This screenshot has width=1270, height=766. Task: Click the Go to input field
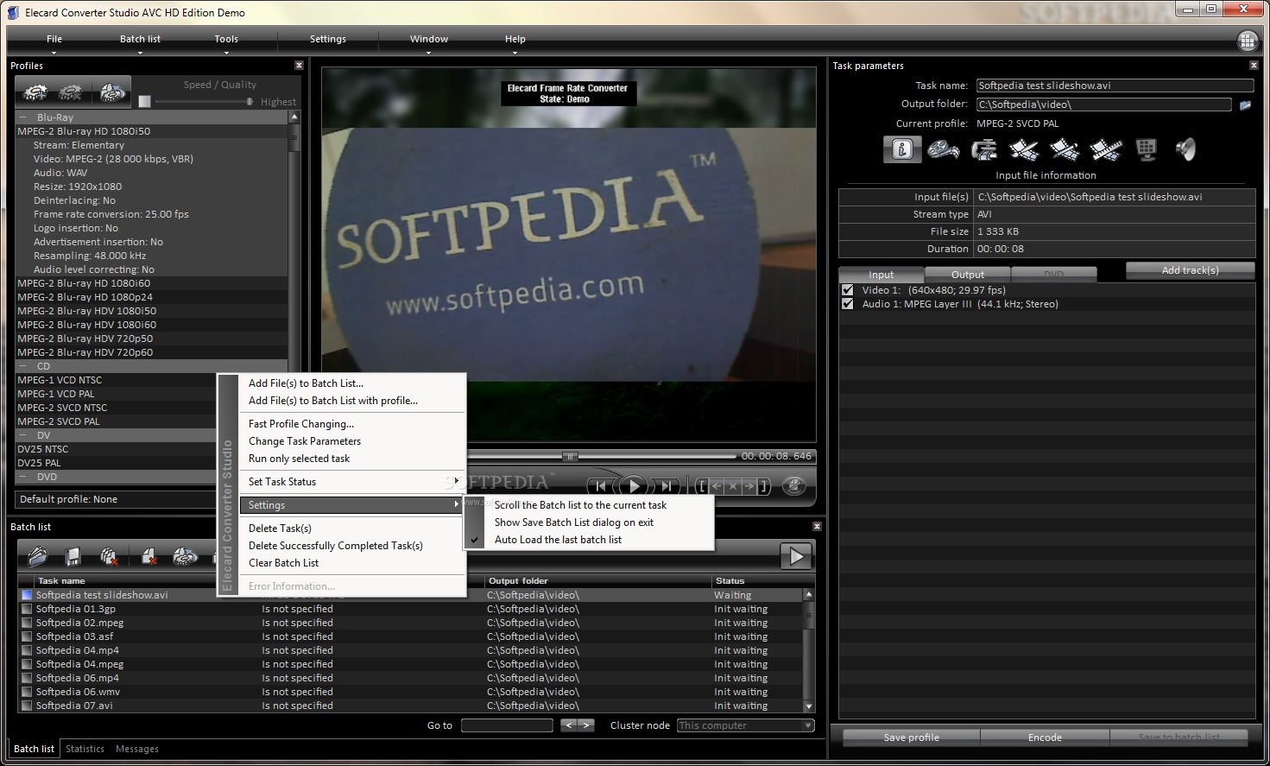click(x=507, y=725)
